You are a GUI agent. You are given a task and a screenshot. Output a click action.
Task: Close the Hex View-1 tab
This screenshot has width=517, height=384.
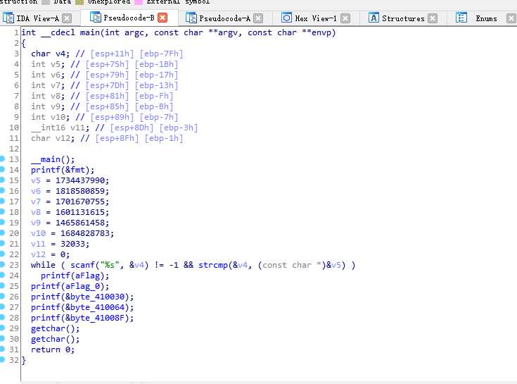pos(345,18)
